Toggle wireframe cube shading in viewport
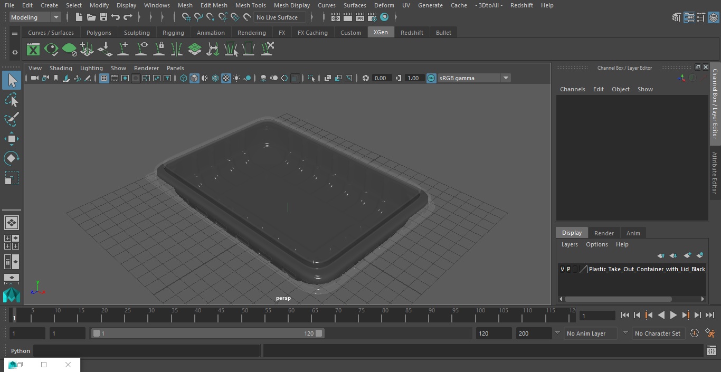721x372 pixels. pyautogui.click(x=184, y=78)
